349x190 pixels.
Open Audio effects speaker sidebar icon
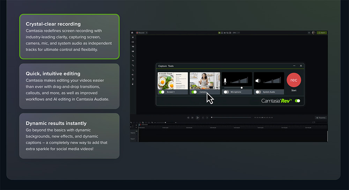(133, 75)
